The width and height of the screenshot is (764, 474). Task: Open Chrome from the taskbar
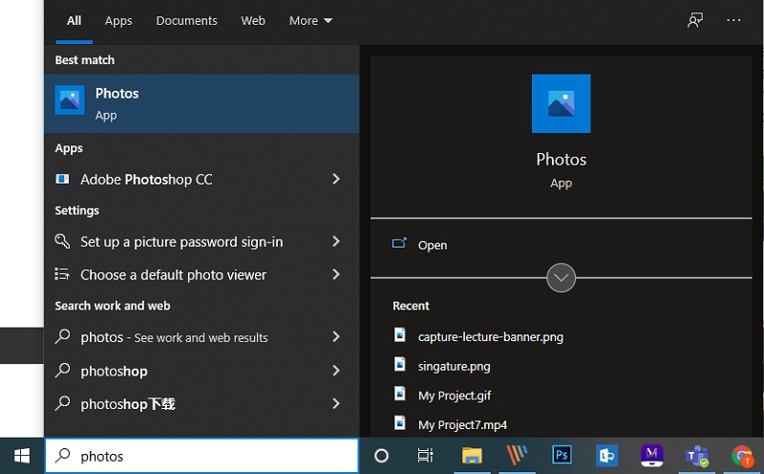pyautogui.click(x=742, y=457)
